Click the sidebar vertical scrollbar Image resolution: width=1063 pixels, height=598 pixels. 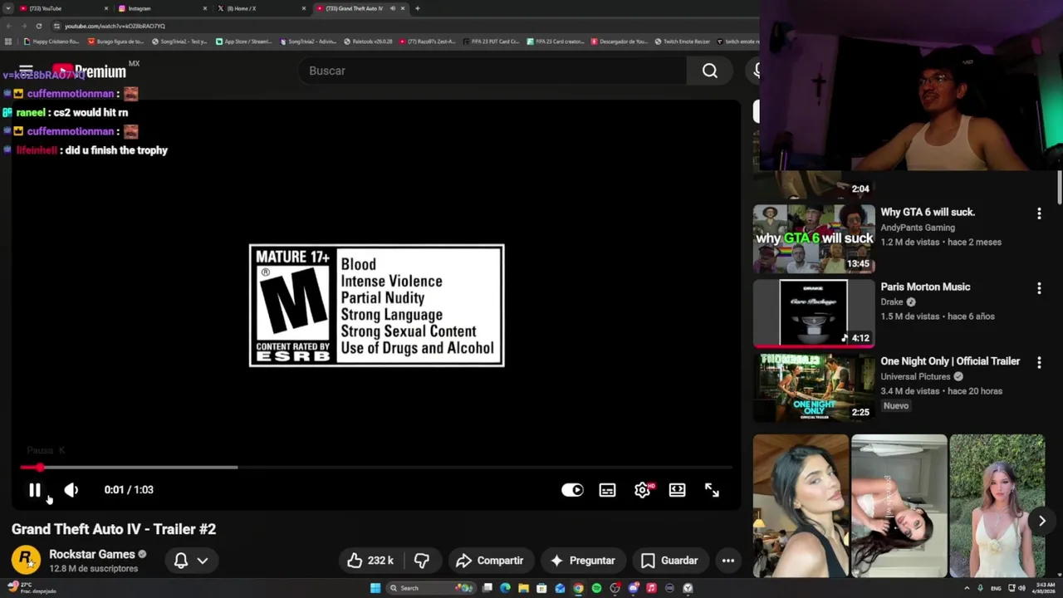tap(1060, 187)
